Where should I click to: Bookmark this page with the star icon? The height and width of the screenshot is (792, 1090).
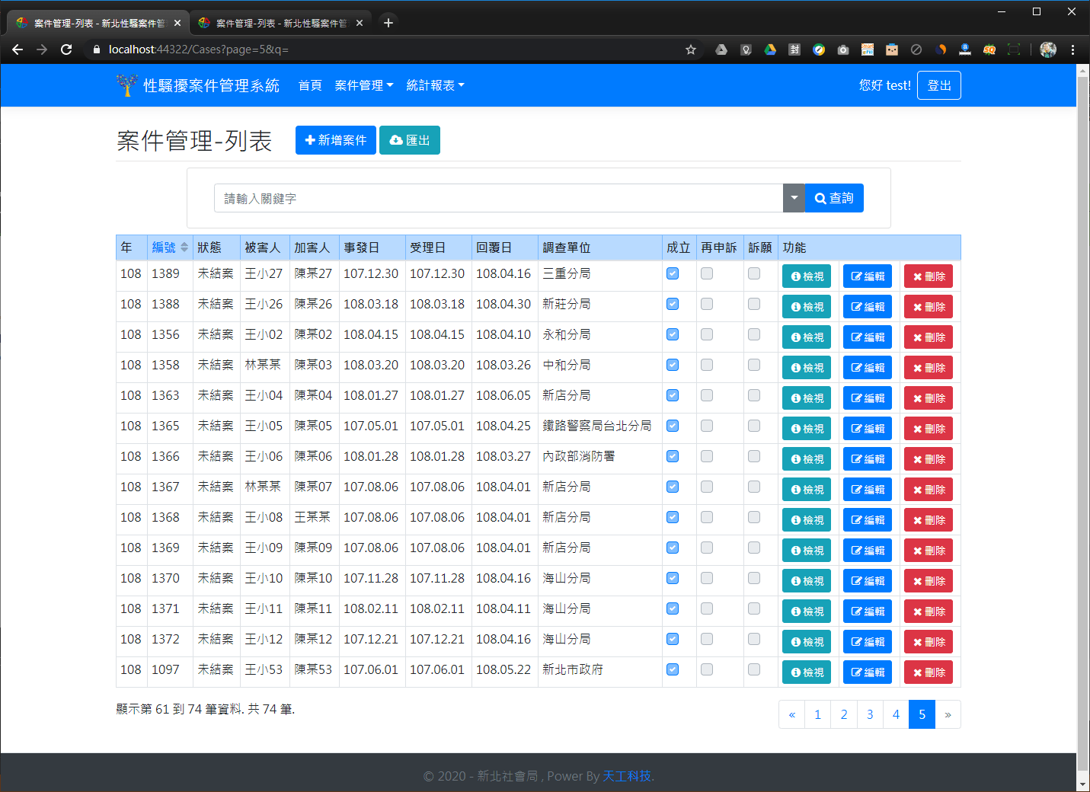pos(691,49)
